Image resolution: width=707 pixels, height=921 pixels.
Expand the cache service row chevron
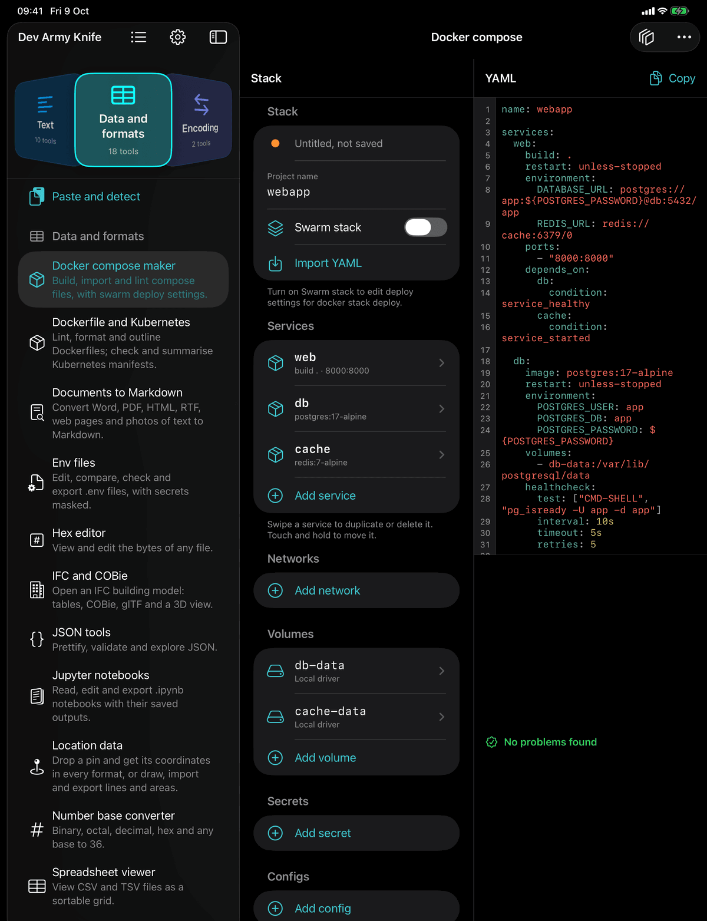(442, 455)
